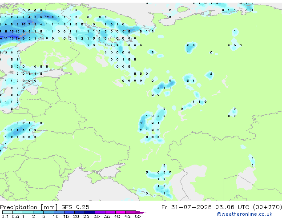Viewport: 282px width, 218px height.
Task: Pick the 1–2 mm legend swatch
Action: point(28,212)
